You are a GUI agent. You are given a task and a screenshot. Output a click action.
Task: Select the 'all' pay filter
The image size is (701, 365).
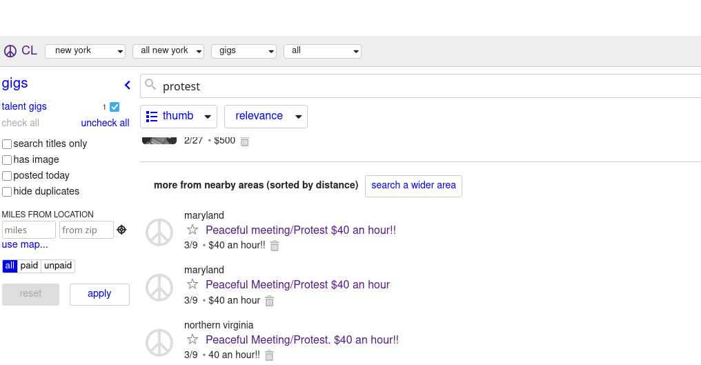click(10, 266)
